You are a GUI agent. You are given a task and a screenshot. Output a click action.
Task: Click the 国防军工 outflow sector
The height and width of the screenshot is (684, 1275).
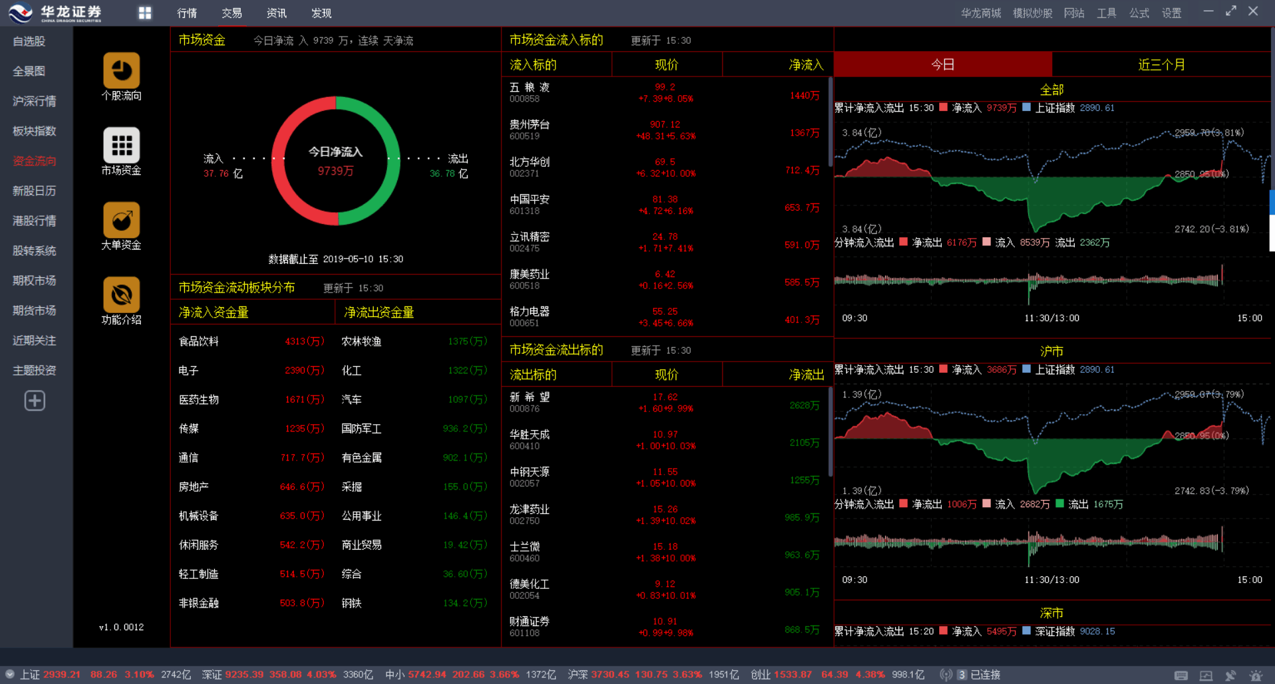click(x=414, y=429)
